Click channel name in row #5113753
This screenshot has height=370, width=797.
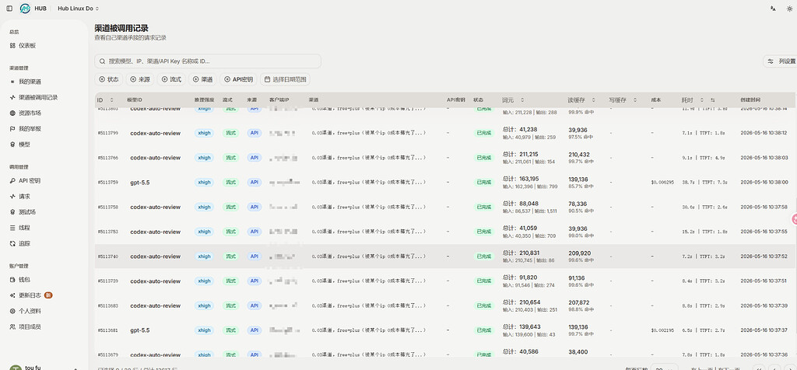click(x=368, y=232)
